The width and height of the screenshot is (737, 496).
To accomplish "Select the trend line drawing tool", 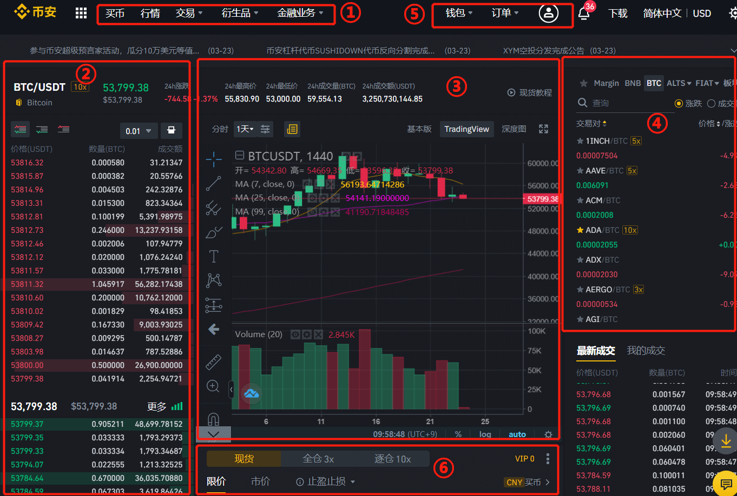I will (x=214, y=184).
